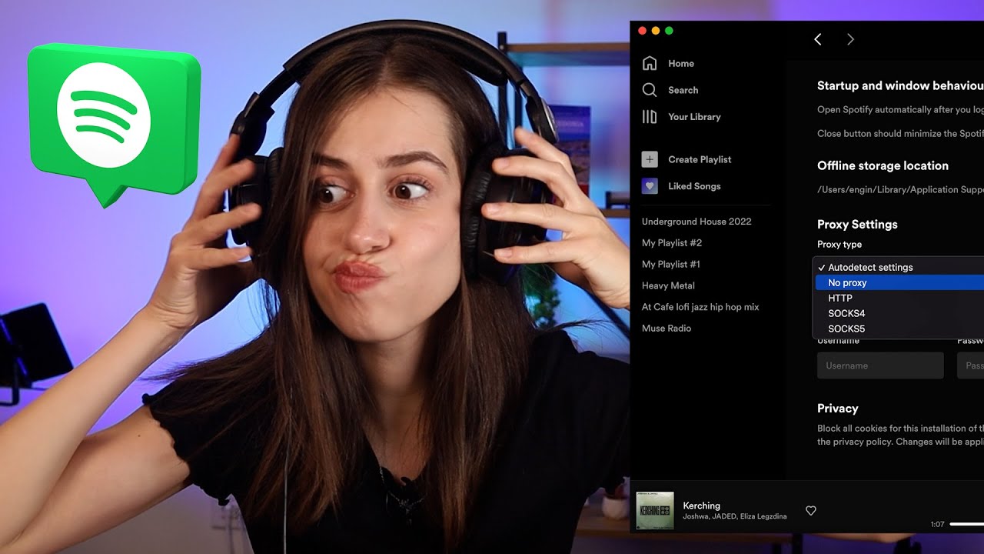The image size is (984, 554).
Task: Select SOCKS4 proxy type
Action: [899, 313]
